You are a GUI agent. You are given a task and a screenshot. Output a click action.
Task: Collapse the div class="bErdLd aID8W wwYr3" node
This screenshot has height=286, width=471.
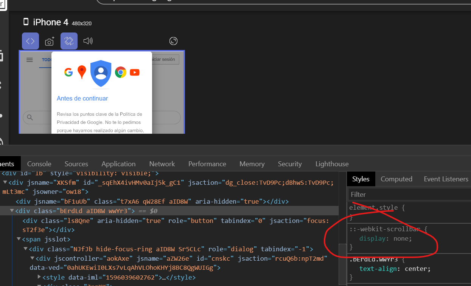(12, 211)
